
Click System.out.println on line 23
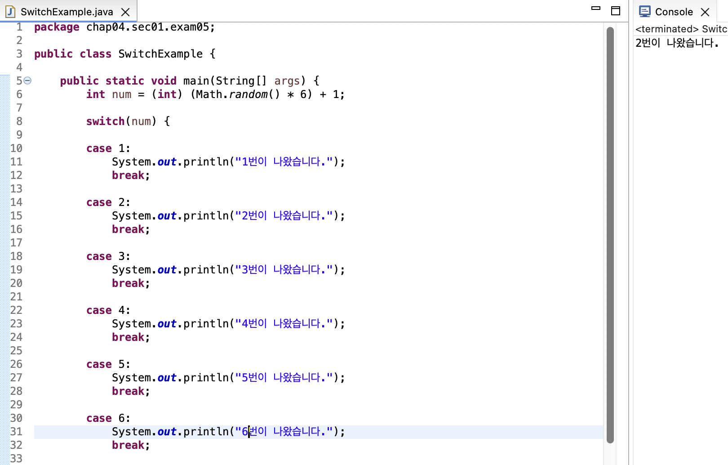[x=170, y=324]
